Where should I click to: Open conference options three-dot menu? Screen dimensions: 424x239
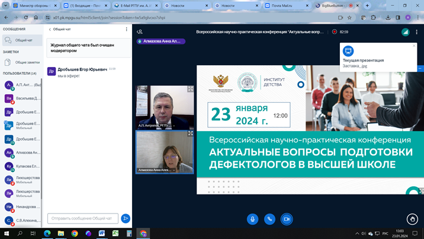417,33
